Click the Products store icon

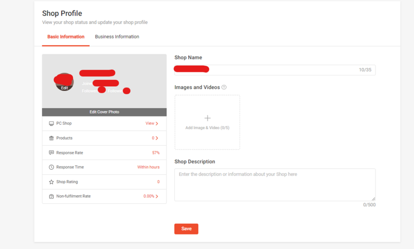(52, 138)
